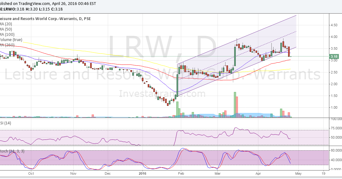Screen dimensions: 342x179
Task: Click the 3.50 price axis label
Action: pyautogui.click(x=334, y=49)
